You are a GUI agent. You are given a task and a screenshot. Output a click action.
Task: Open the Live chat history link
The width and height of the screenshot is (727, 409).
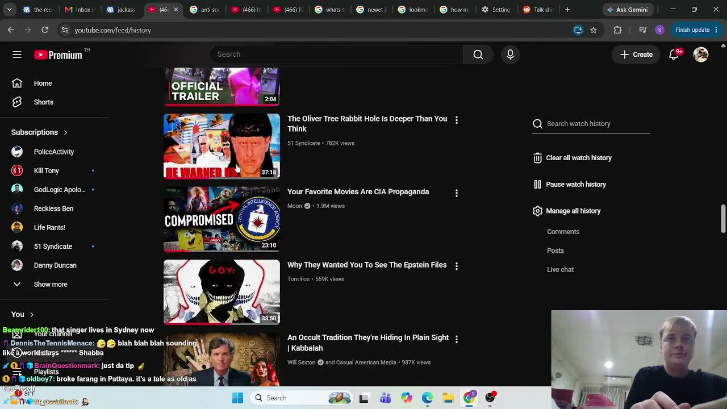pyautogui.click(x=560, y=270)
